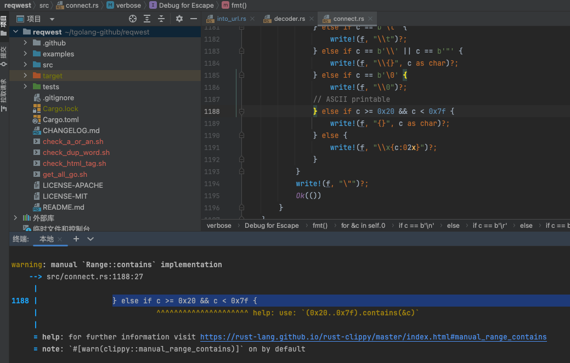
Task: Click the Expand All icon in project panel
Action: coord(147,19)
